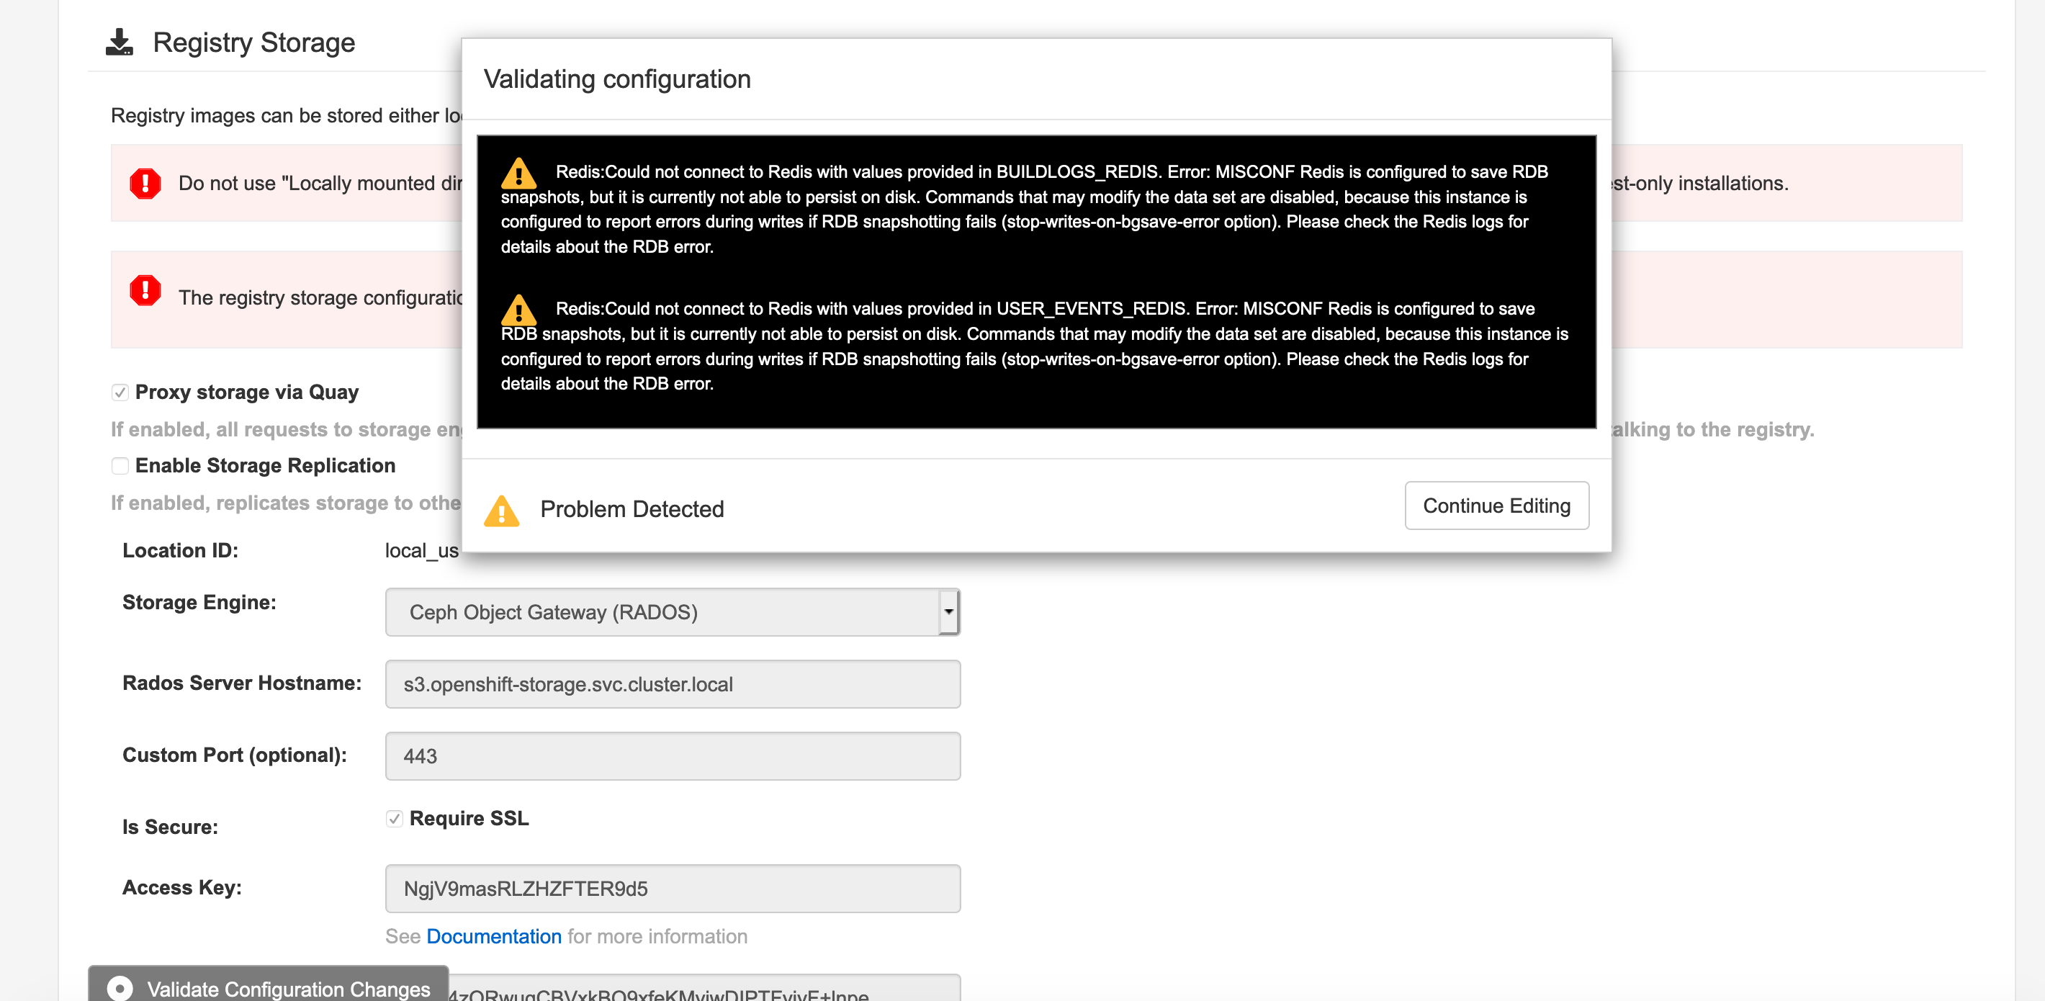Viewport: 2045px width, 1001px height.
Task: Click the Validating configuration dialog title
Action: (x=617, y=79)
